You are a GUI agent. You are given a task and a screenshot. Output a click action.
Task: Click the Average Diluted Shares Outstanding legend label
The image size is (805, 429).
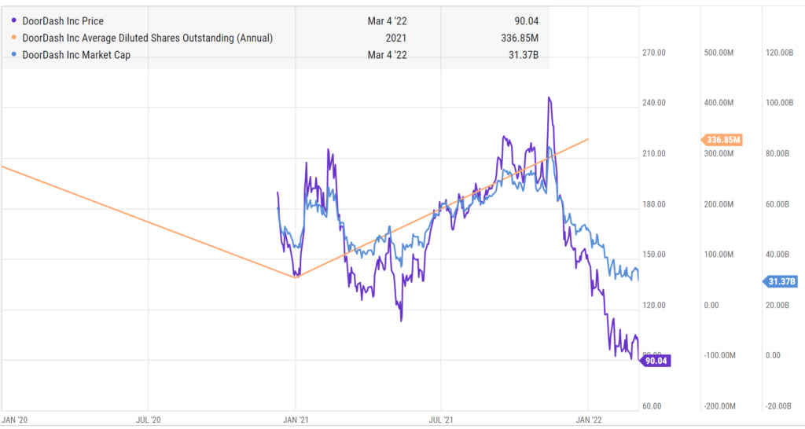(x=147, y=38)
